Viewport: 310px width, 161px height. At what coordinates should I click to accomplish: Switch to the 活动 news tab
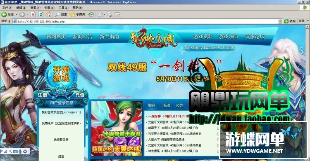[x=166, y=105]
